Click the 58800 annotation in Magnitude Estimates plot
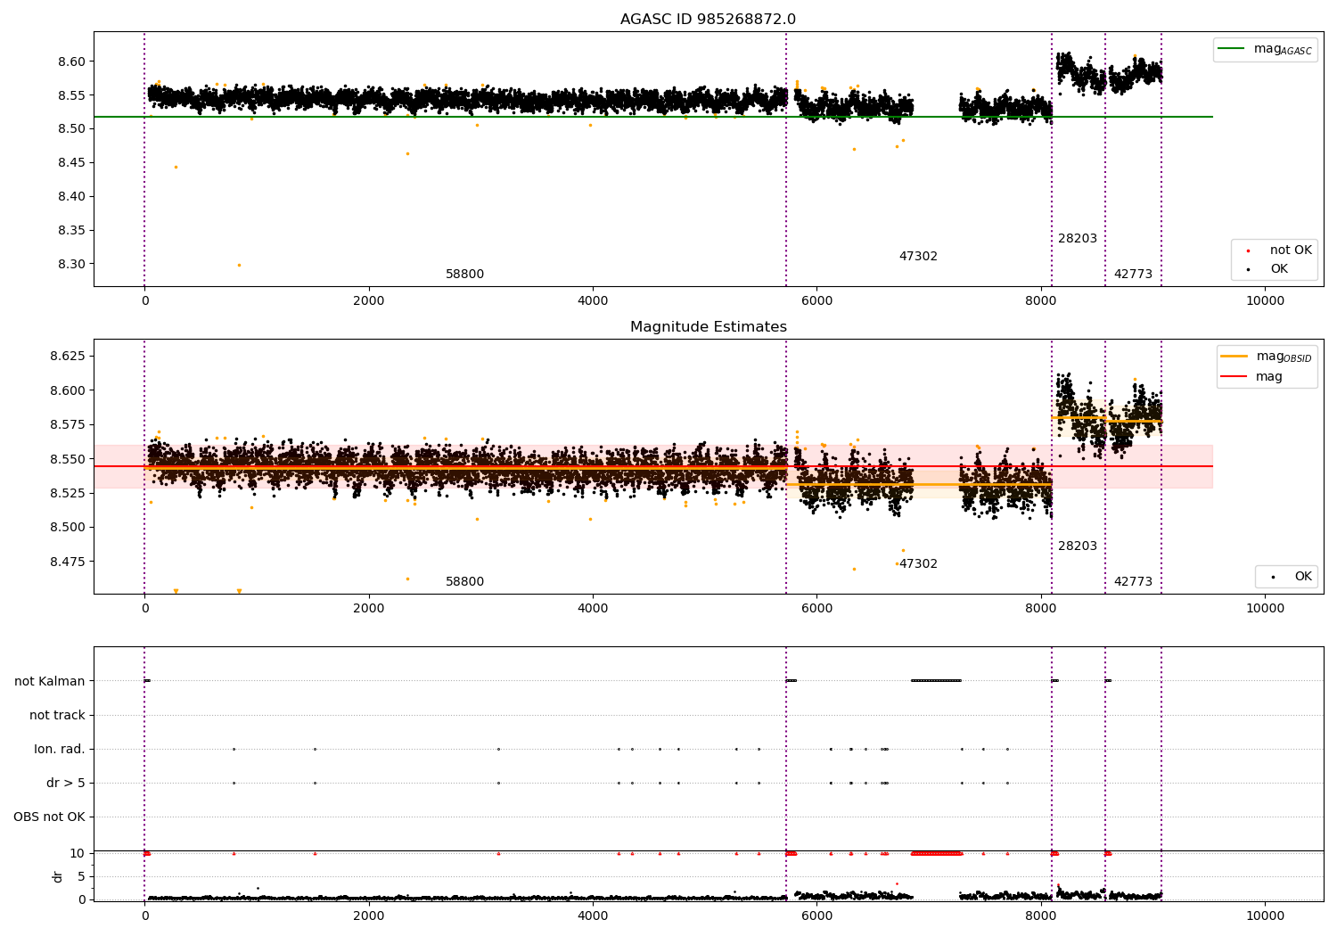This screenshot has height=936, width=1337. (464, 582)
